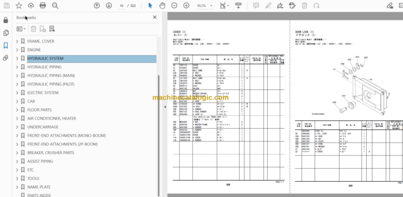Choose the Selection arrow tool
This screenshot has width=403, height=197.
[151, 5]
